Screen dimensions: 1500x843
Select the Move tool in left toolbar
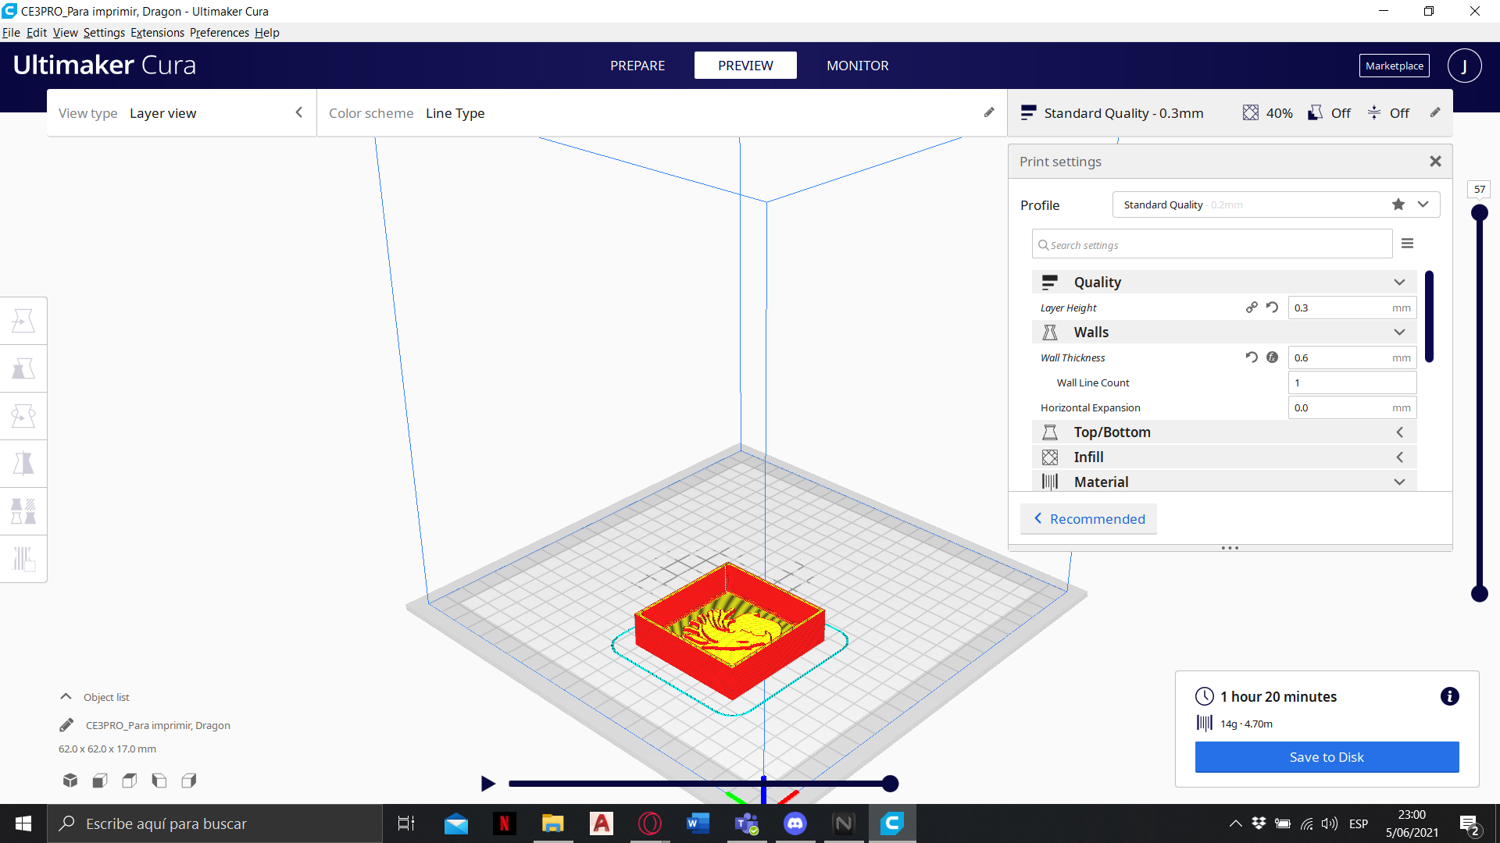[23, 321]
